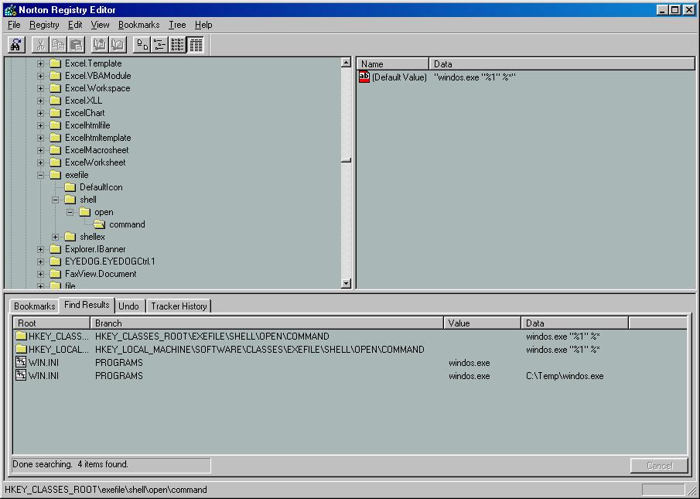The width and height of the screenshot is (700, 499).
Task: Click the Branch column header
Action: tap(267, 323)
